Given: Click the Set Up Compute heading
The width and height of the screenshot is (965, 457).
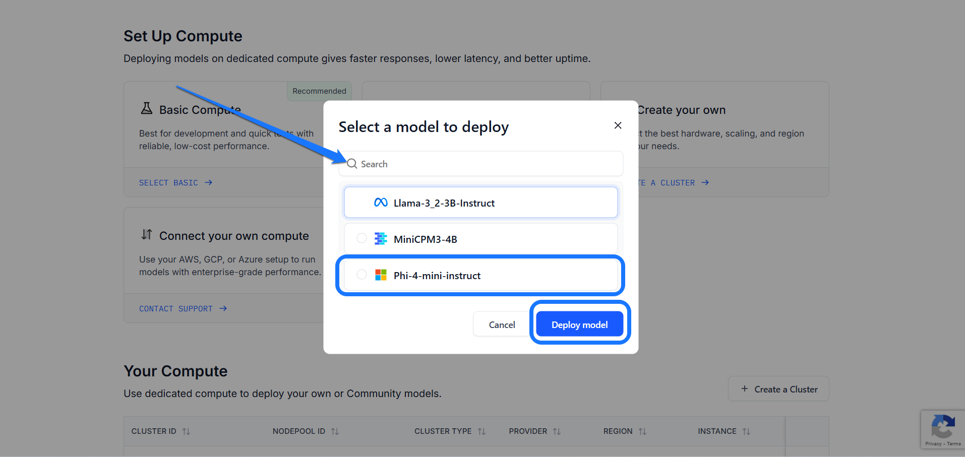Looking at the screenshot, I should click(183, 36).
